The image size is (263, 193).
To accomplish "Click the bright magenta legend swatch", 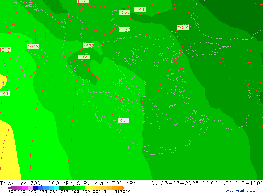I will pyautogui.click(x=25, y=188).
